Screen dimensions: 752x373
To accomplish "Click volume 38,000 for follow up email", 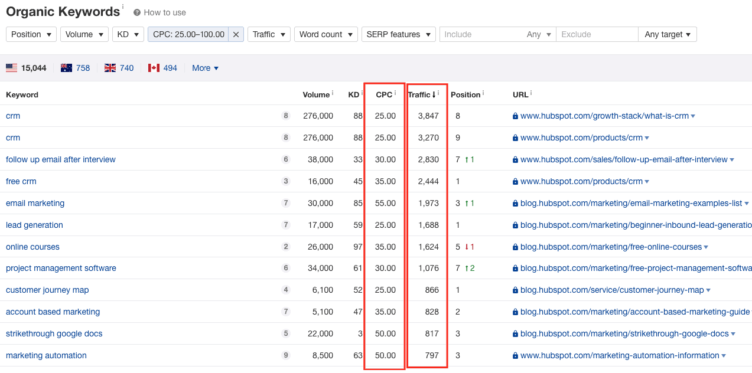I will pyautogui.click(x=320, y=159).
